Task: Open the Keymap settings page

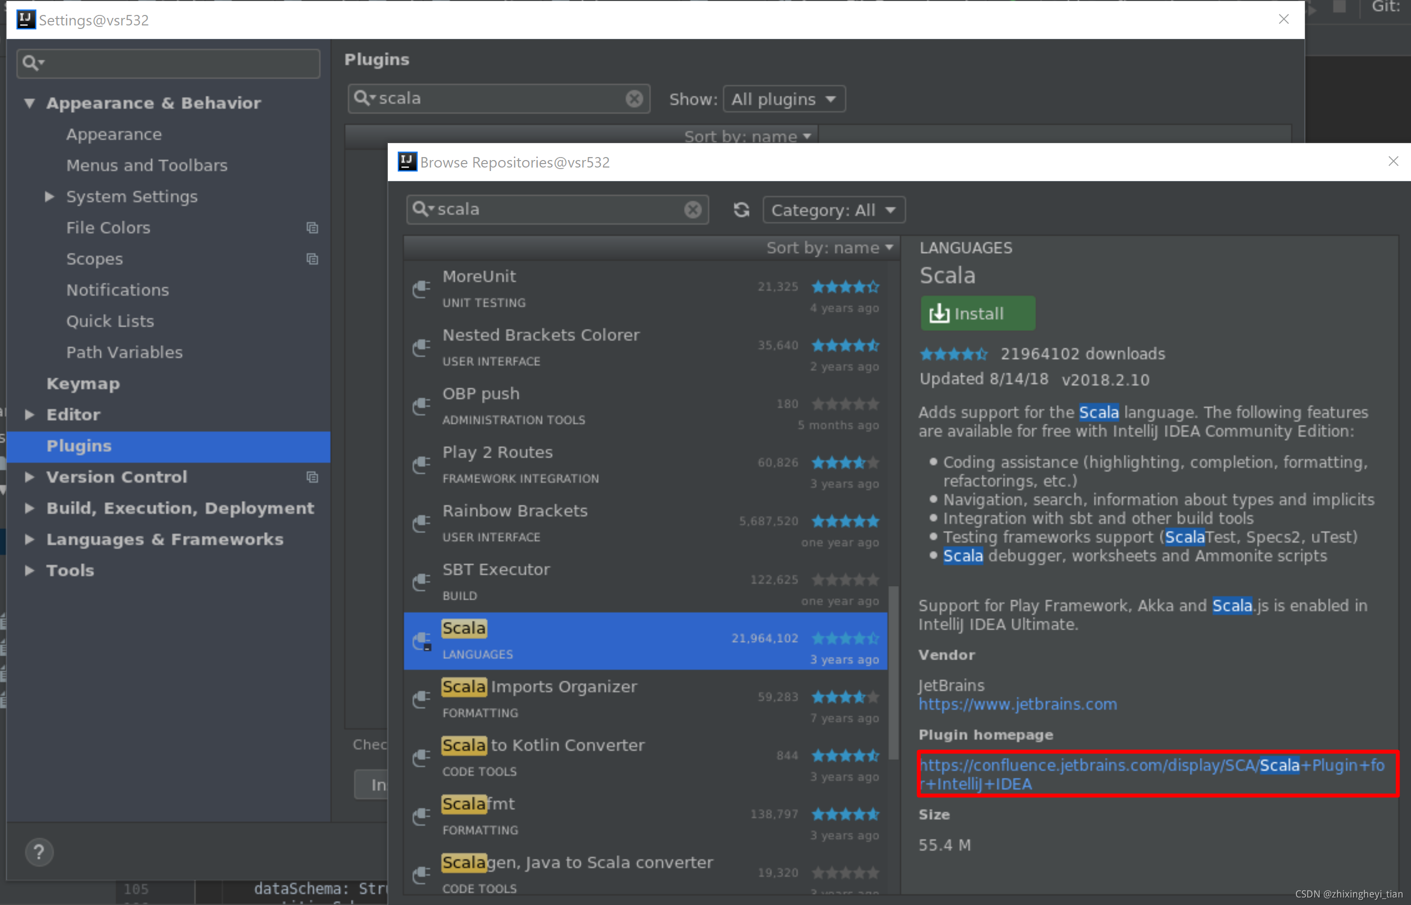Action: pyautogui.click(x=83, y=384)
